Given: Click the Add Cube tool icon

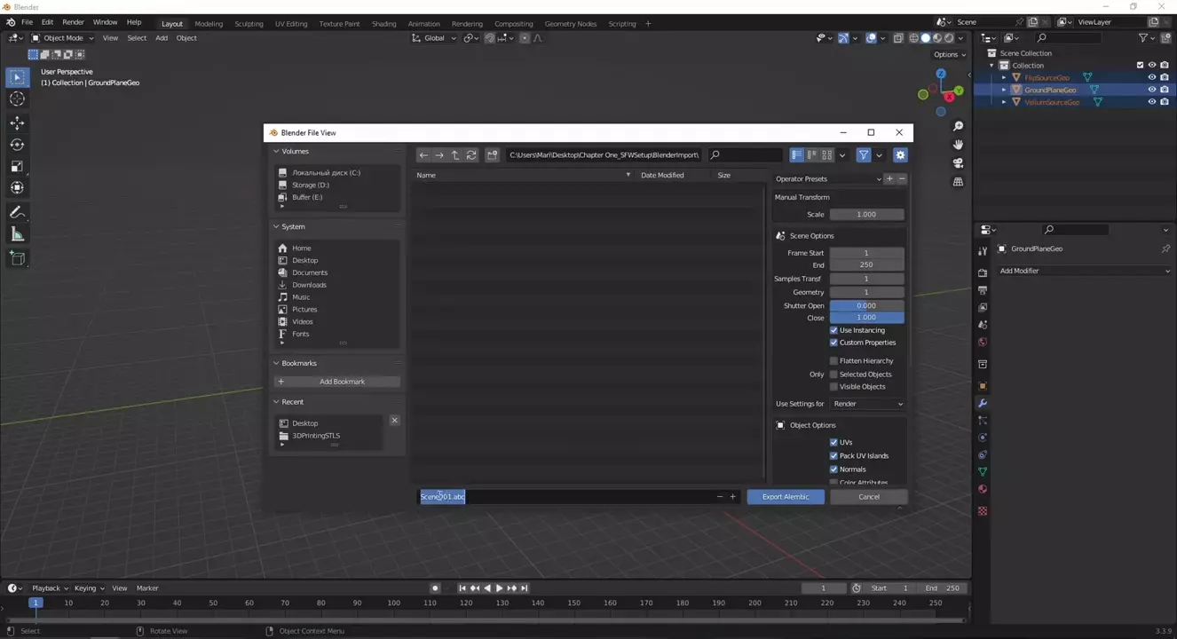Looking at the screenshot, I should click(x=17, y=258).
